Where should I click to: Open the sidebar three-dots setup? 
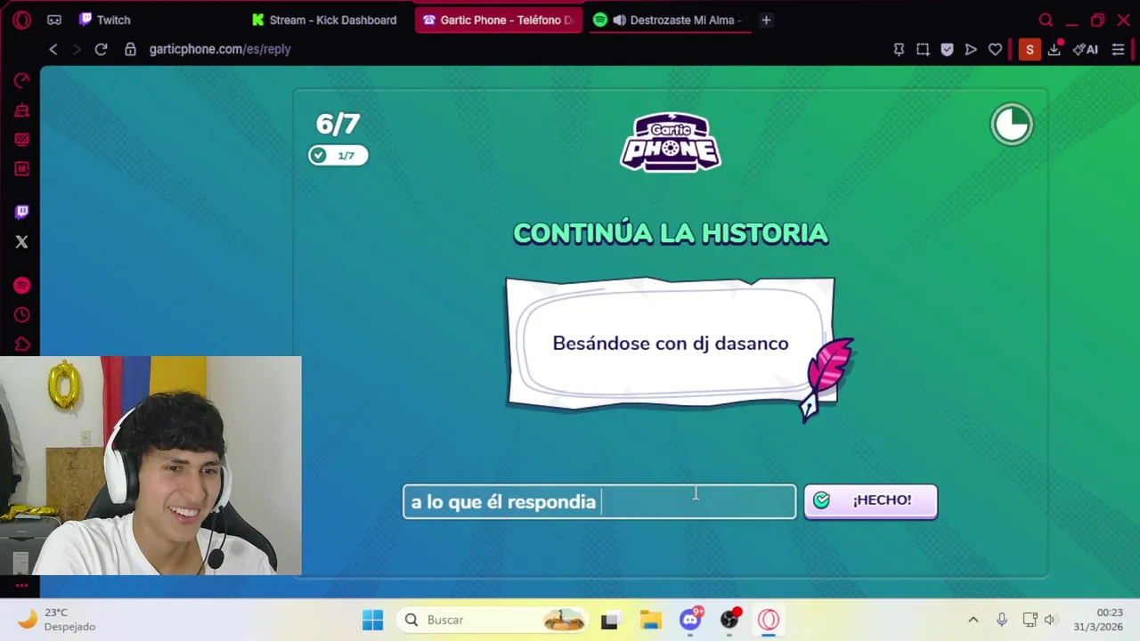[22, 585]
